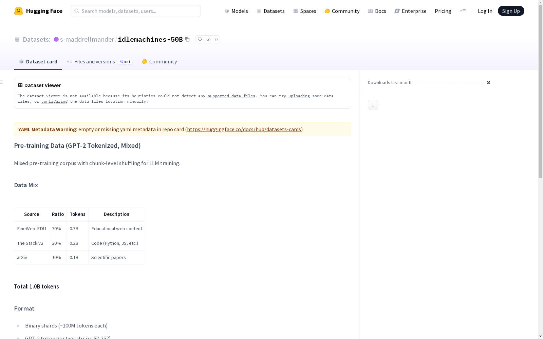Switch to Files and versions tab

[x=99, y=61]
